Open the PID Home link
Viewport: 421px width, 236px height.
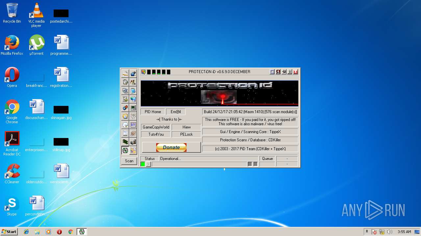point(153,112)
